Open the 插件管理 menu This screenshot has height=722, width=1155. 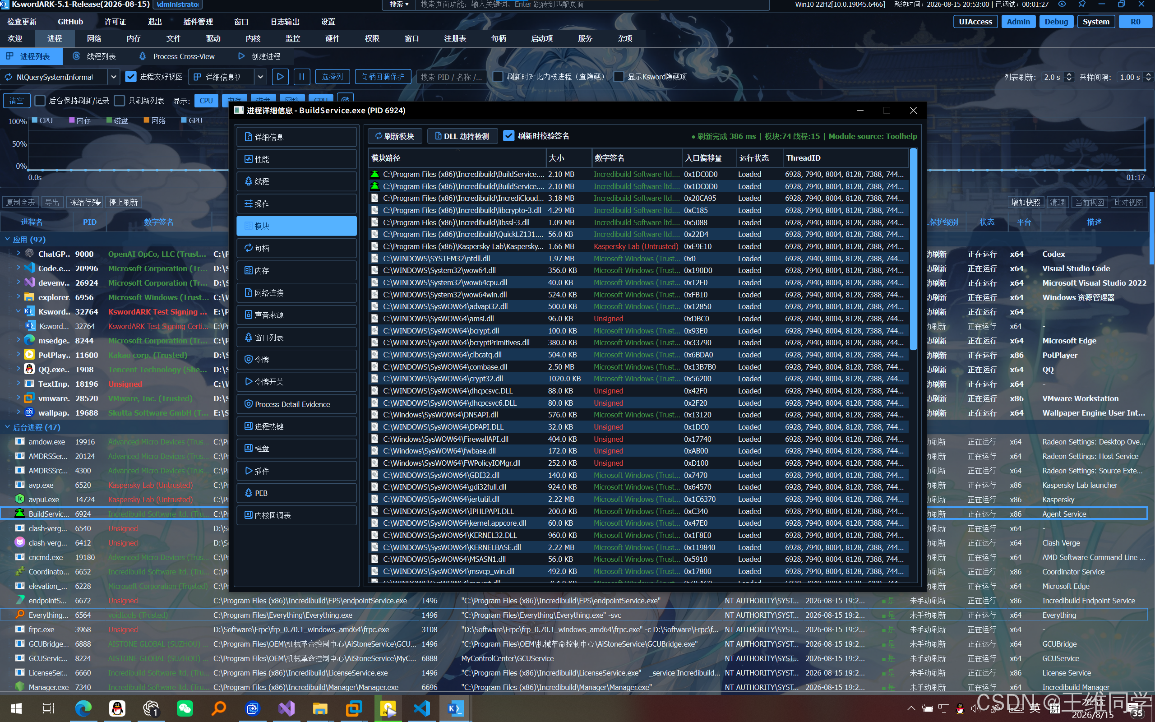point(198,22)
